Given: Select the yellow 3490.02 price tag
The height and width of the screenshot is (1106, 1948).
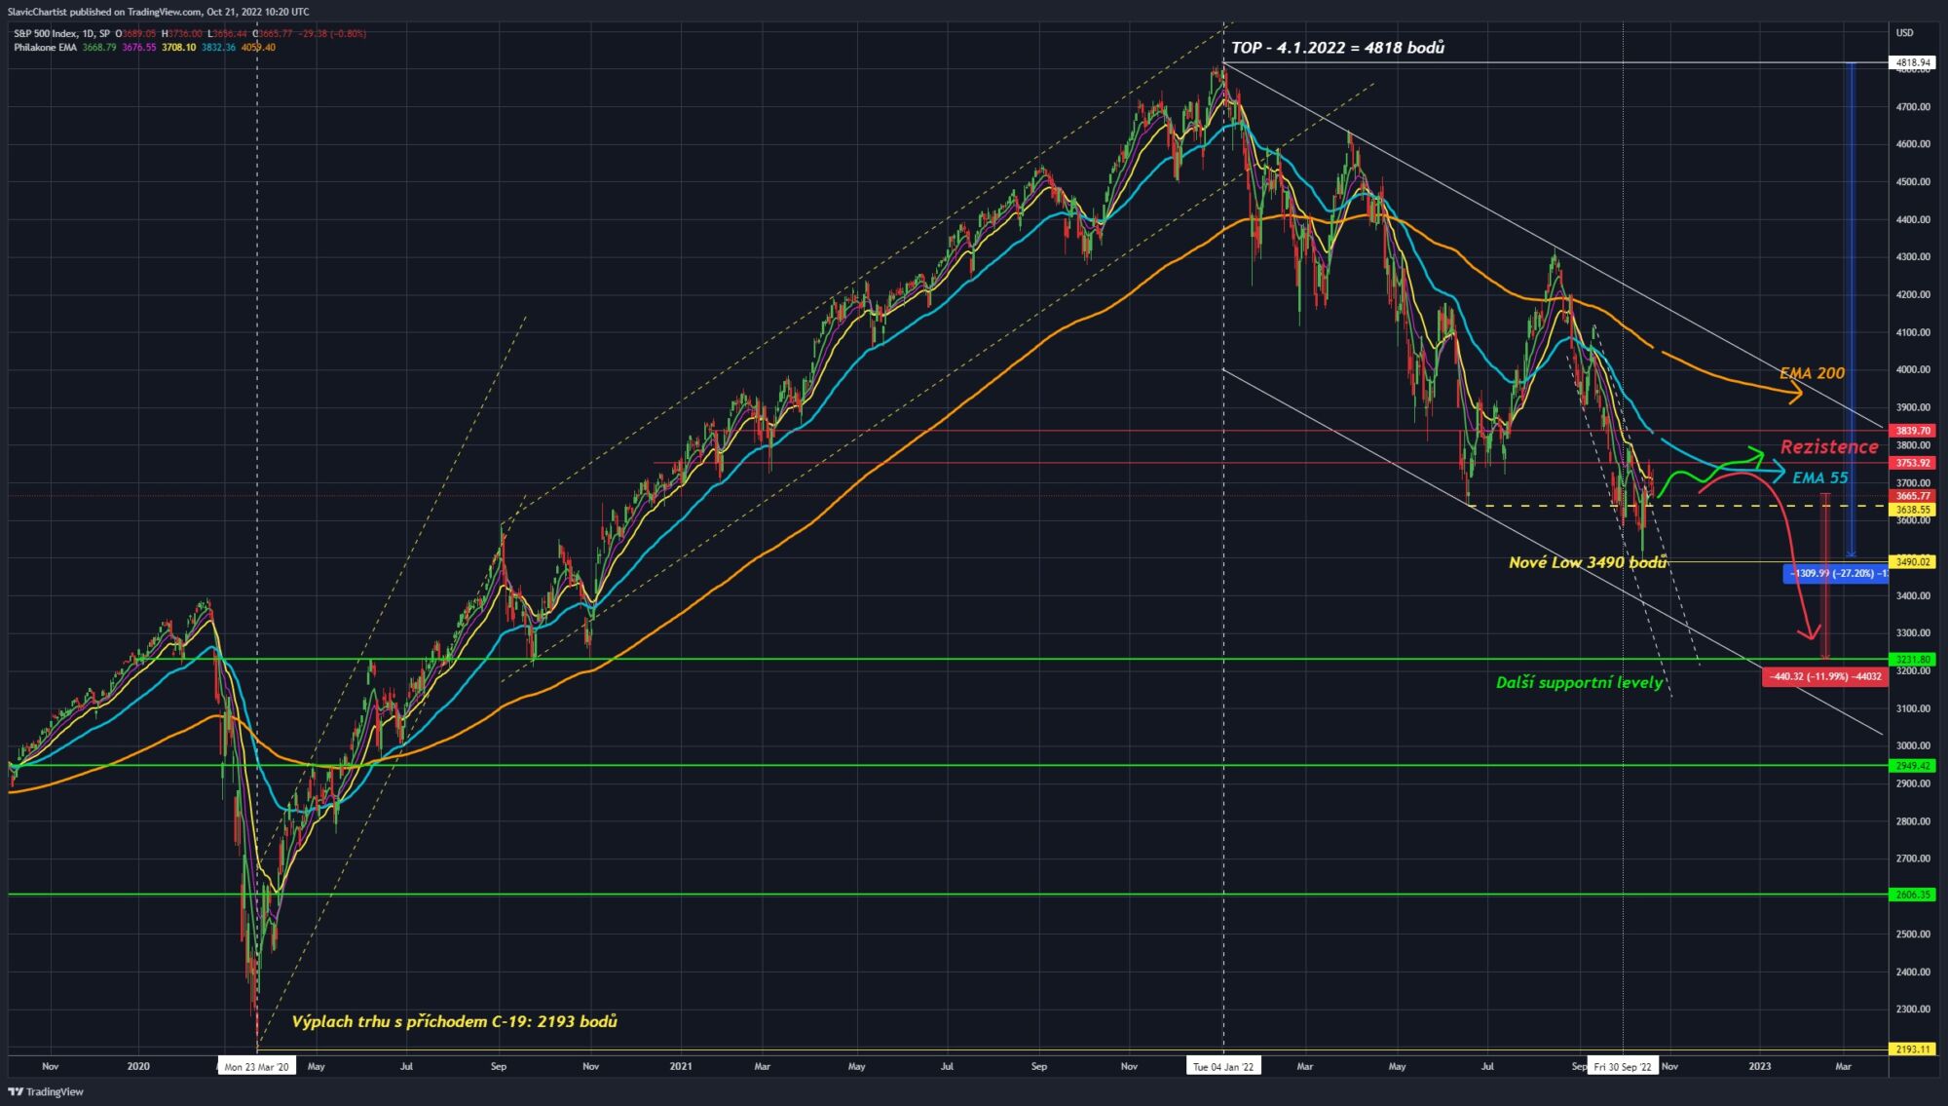Looking at the screenshot, I should [1913, 561].
